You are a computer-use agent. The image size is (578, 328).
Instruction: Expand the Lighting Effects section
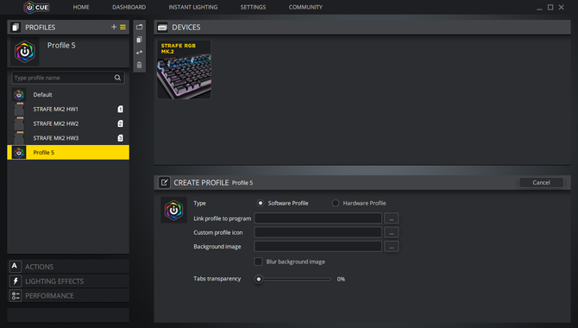[68, 281]
